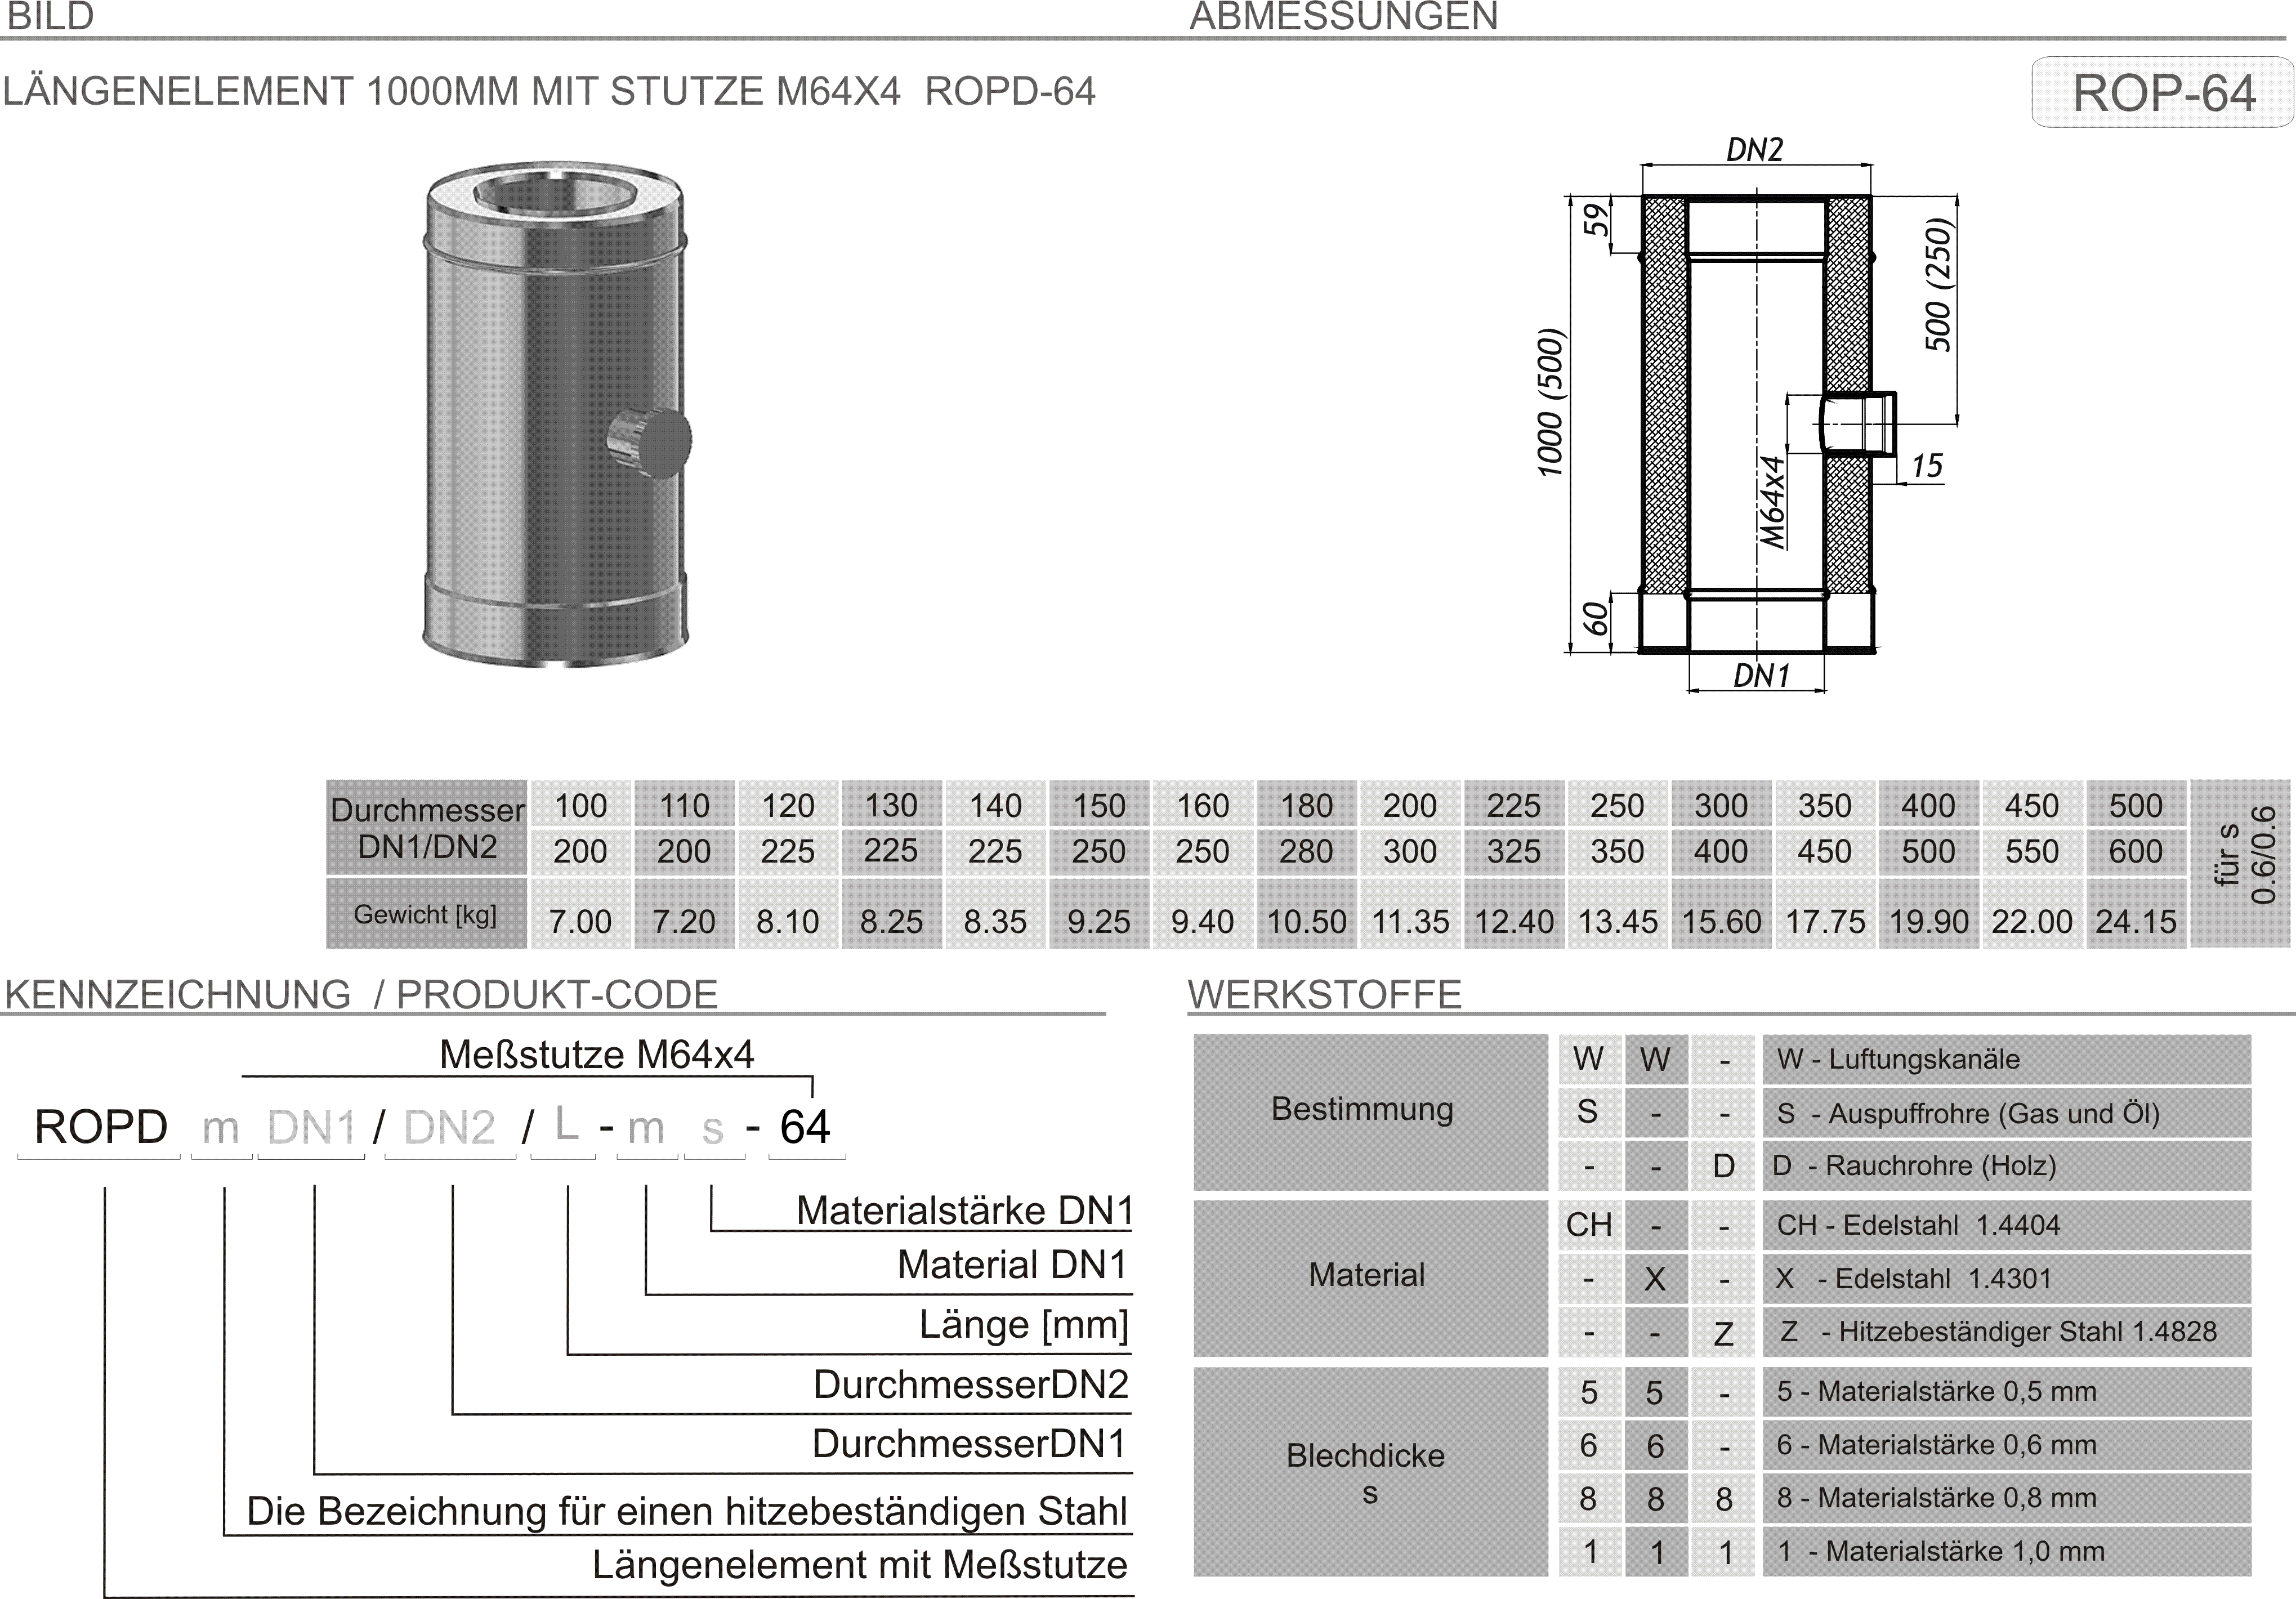Select DN1 value '110' in table

(x=684, y=805)
